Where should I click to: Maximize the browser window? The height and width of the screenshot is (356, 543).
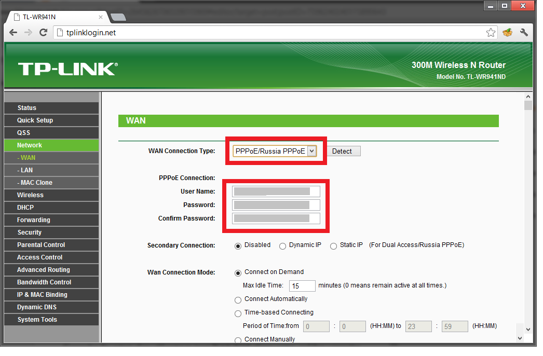click(x=505, y=6)
